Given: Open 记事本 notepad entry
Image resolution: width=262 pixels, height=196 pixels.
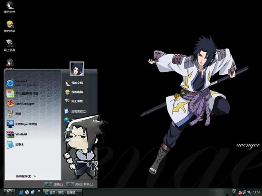Looking at the screenshot, I should pyautogui.click(x=15, y=145).
